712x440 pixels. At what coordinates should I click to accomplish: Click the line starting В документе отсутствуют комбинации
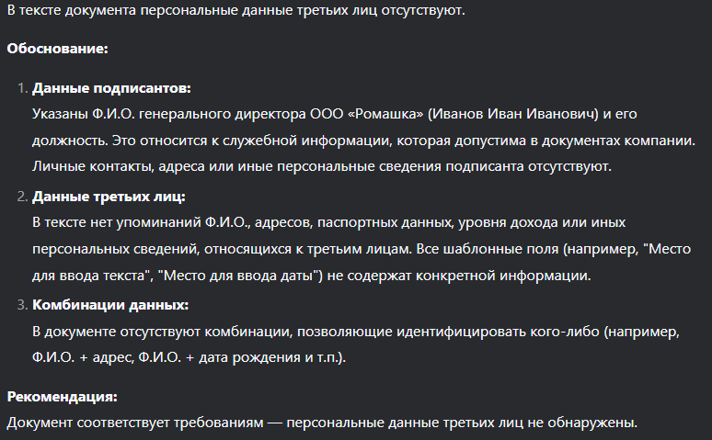point(356,332)
